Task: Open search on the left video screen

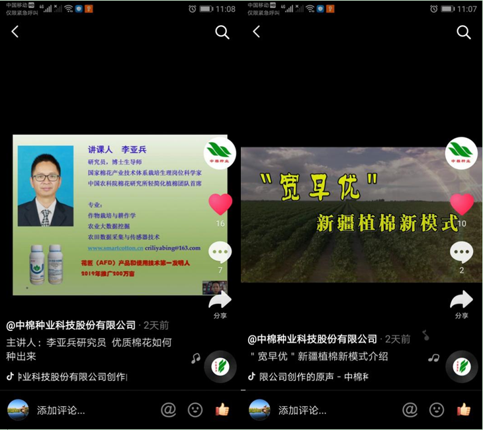Action: pos(222,32)
